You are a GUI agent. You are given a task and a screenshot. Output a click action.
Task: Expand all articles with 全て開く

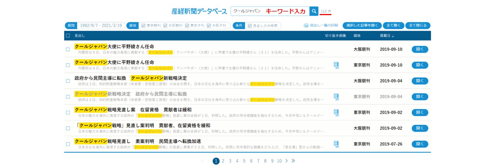coord(393,25)
